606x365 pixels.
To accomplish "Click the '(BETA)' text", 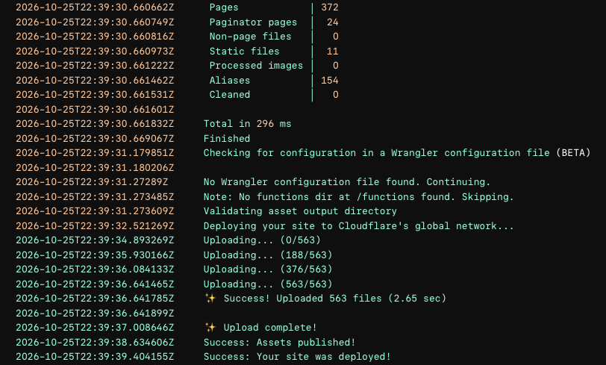I will [573, 153].
